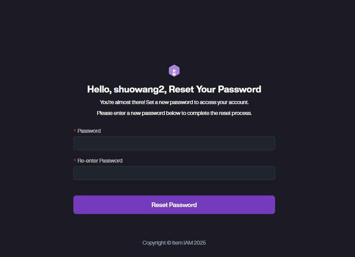Click the red asterisk beside Password
The height and width of the screenshot is (257, 355).
[75, 131]
